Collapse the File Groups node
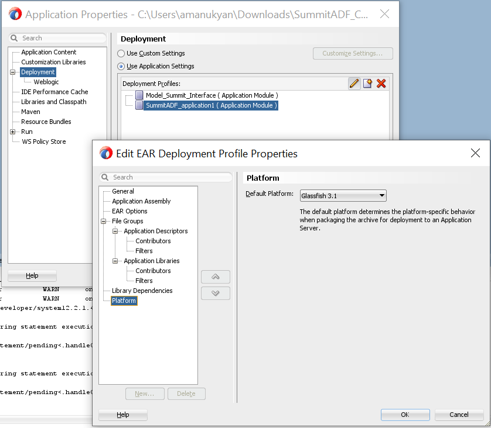 pos(103,221)
